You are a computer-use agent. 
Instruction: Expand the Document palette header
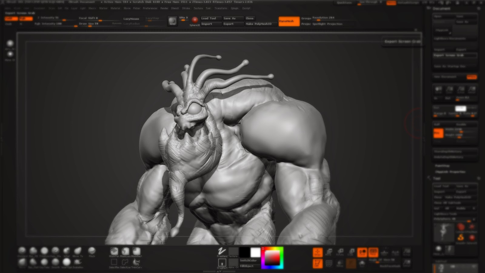pyautogui.click(x=441, y=8)
